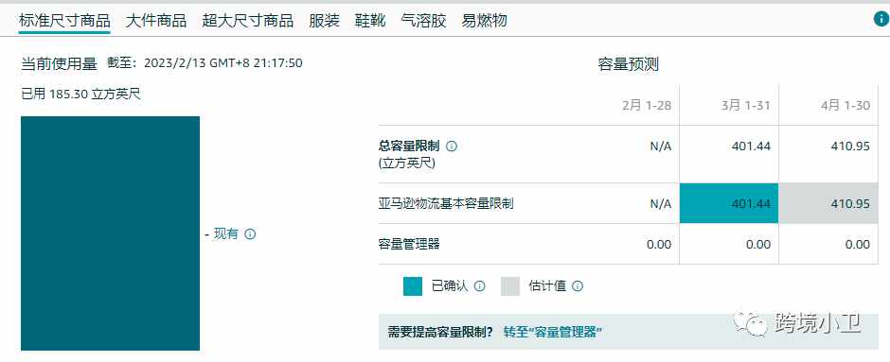Select the 服装 tab
890x362 pixels.
click(x=325, y=21)
